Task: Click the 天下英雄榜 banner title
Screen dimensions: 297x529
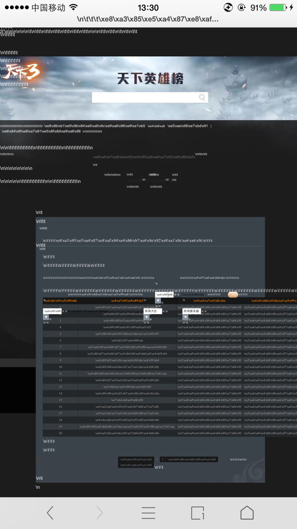Action: point(150,79)
